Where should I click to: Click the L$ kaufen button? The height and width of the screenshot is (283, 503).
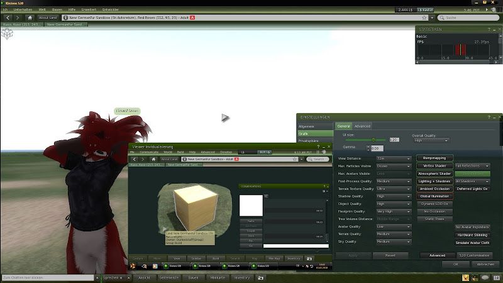426,10
